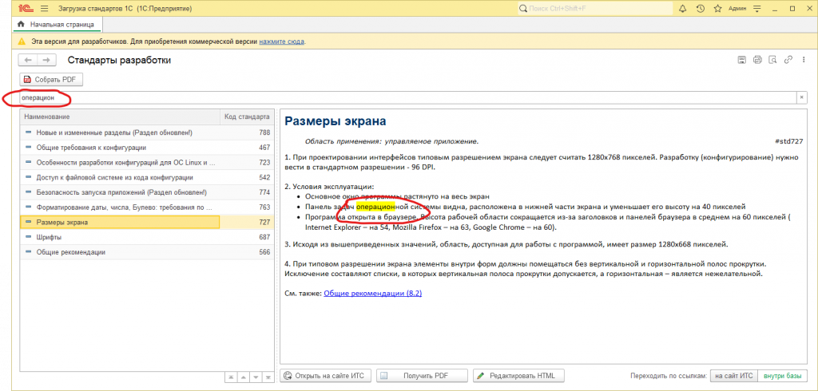This screenshot has height=391, width=818.
Task: Switch to Начальная страница tab
Action: tap(58, 24)
